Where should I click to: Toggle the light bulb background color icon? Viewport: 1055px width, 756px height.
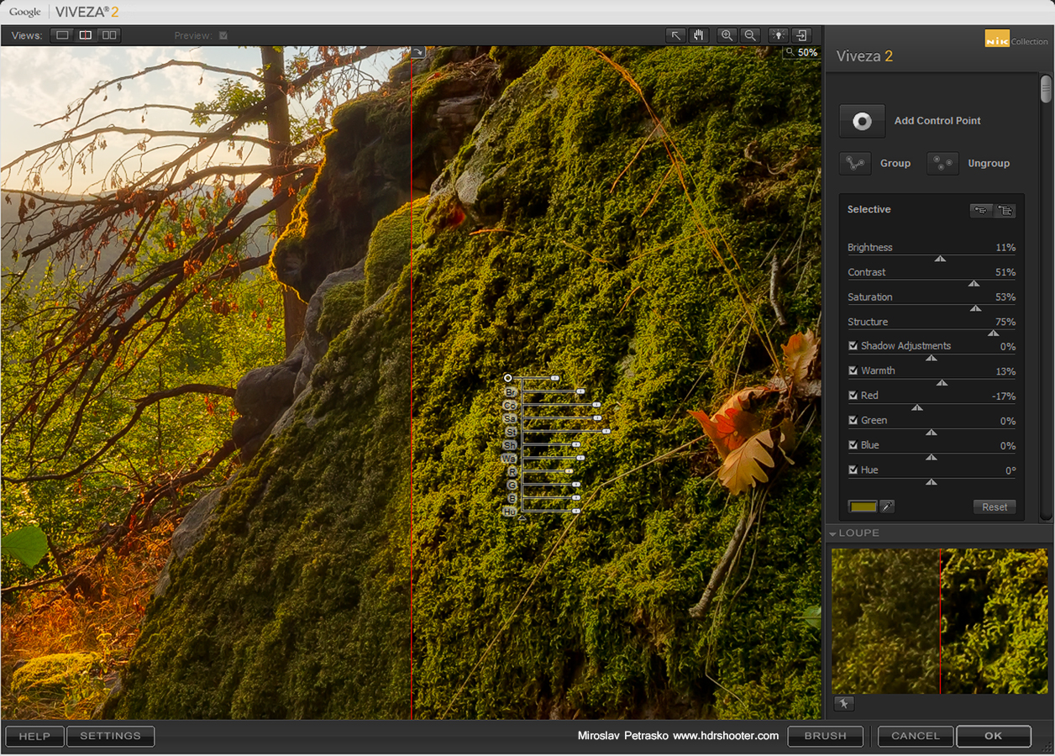pyautogui.click(x=779, y=35)
